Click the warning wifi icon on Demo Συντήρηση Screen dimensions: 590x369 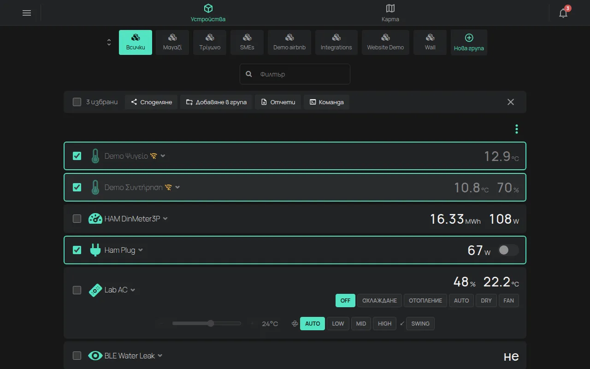168,187
